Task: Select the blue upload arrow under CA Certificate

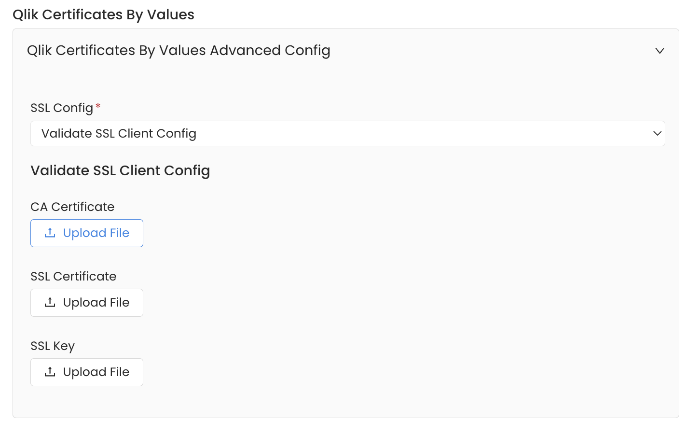Action: [x=50, y=233]
